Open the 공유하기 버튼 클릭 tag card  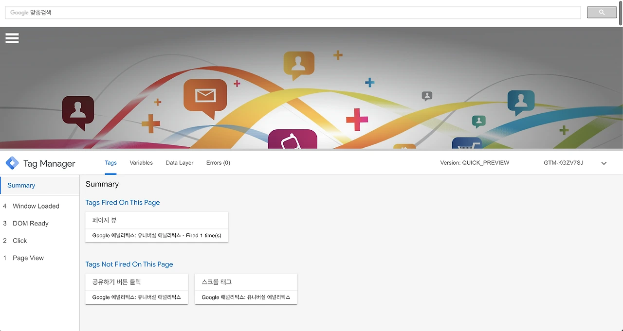pos(136,289)
